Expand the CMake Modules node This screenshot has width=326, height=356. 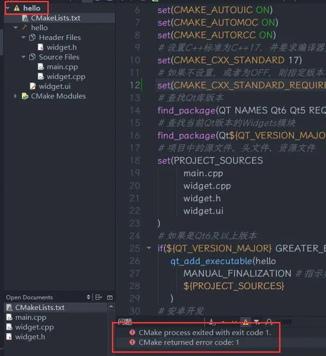tap(16, 96)
